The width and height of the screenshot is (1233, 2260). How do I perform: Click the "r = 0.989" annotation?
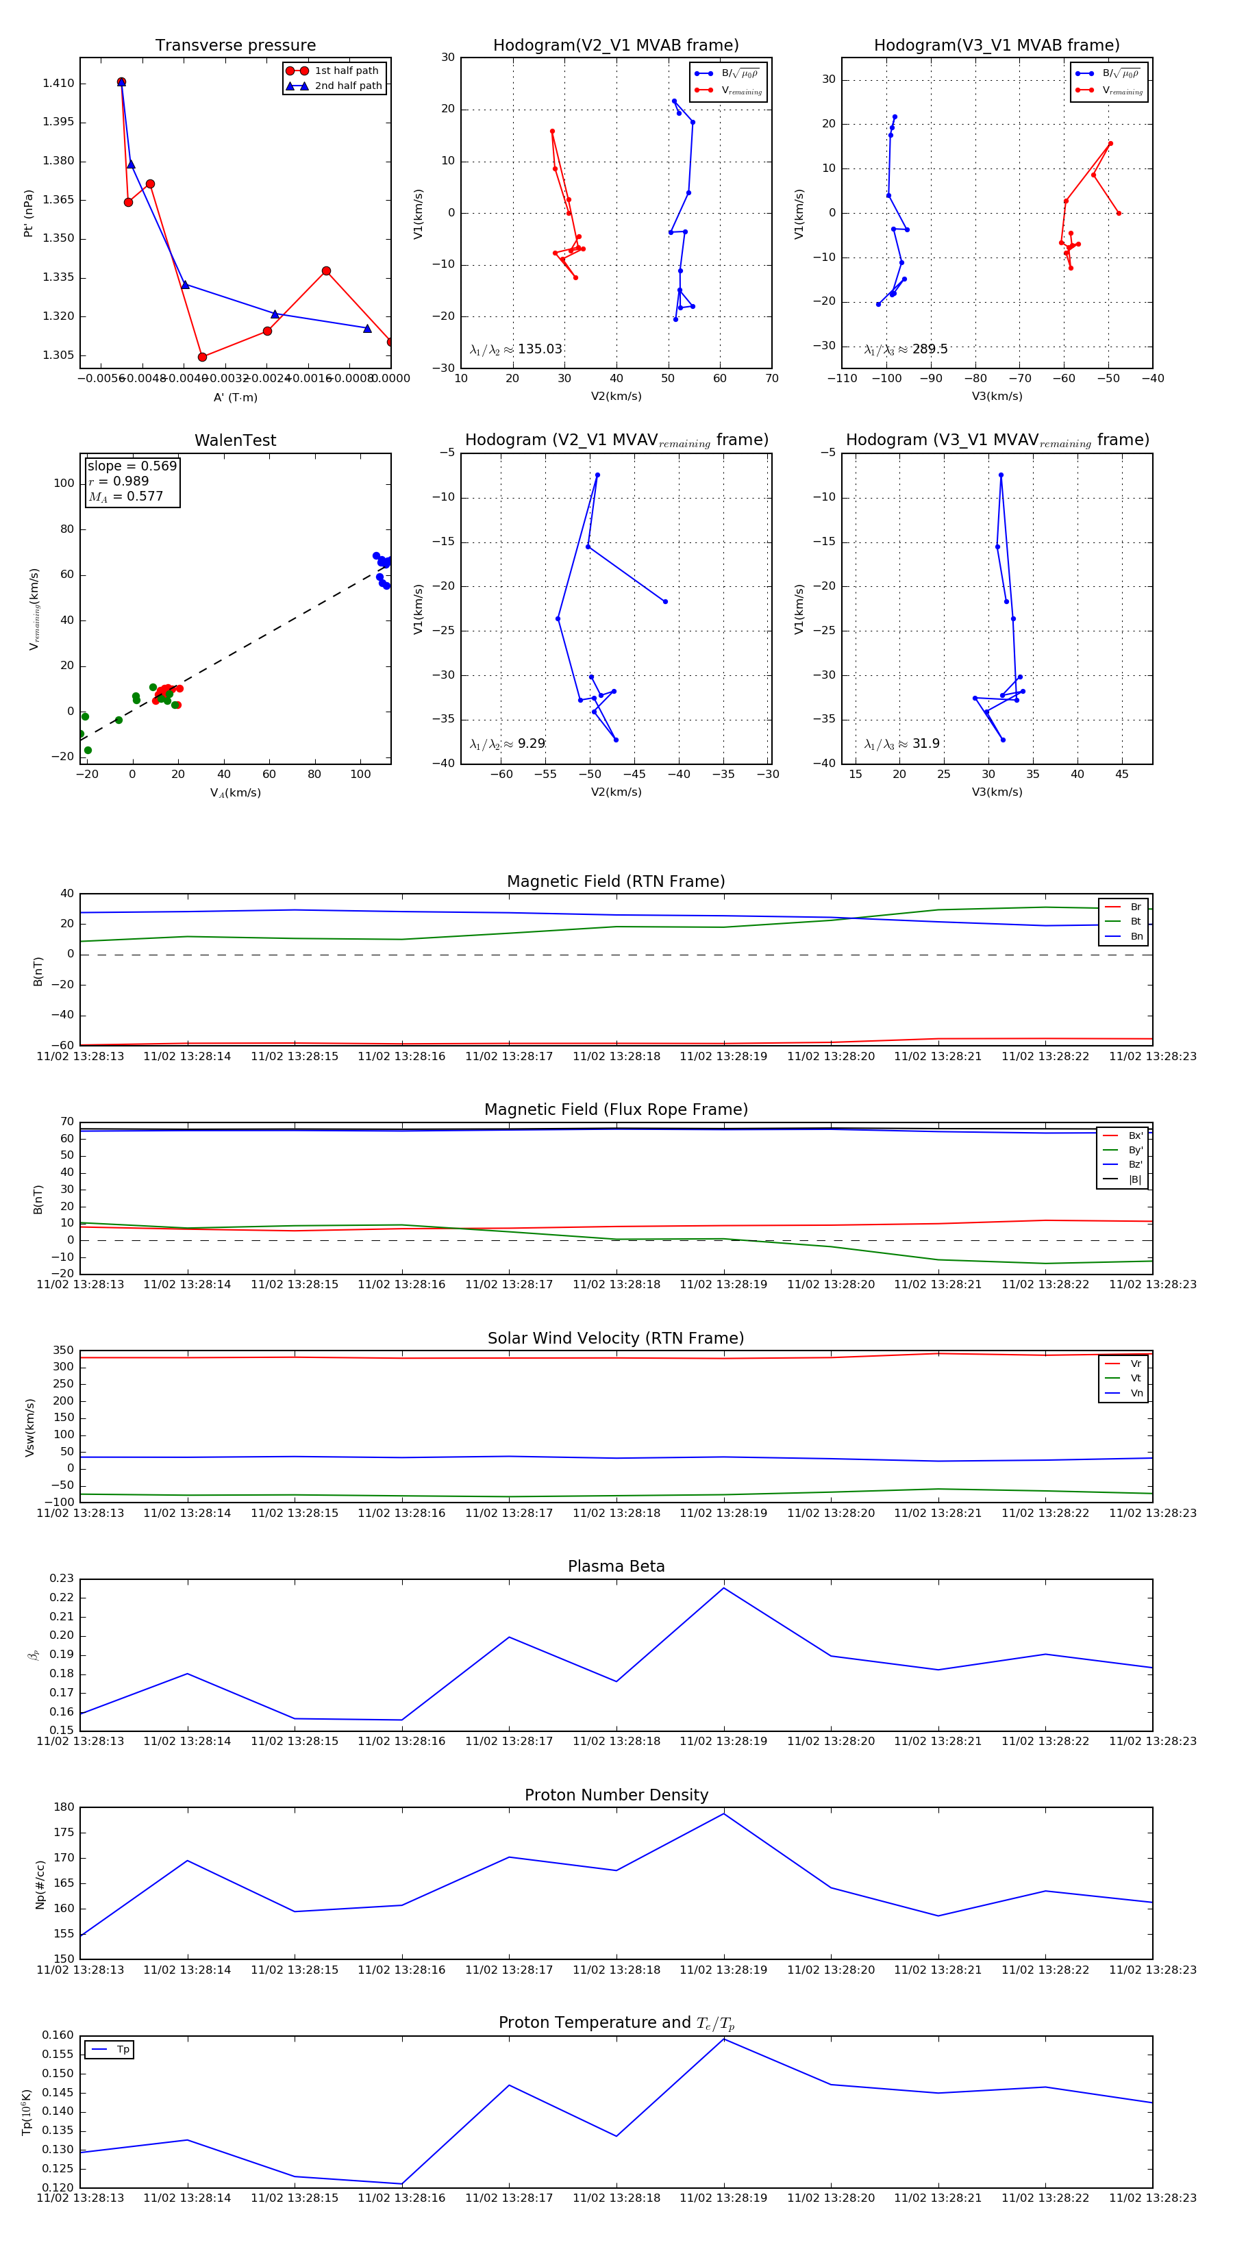coord(119,481)
